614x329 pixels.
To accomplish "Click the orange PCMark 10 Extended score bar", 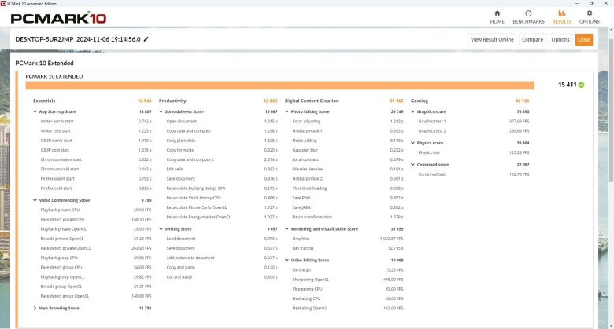I will coord(279,85).
